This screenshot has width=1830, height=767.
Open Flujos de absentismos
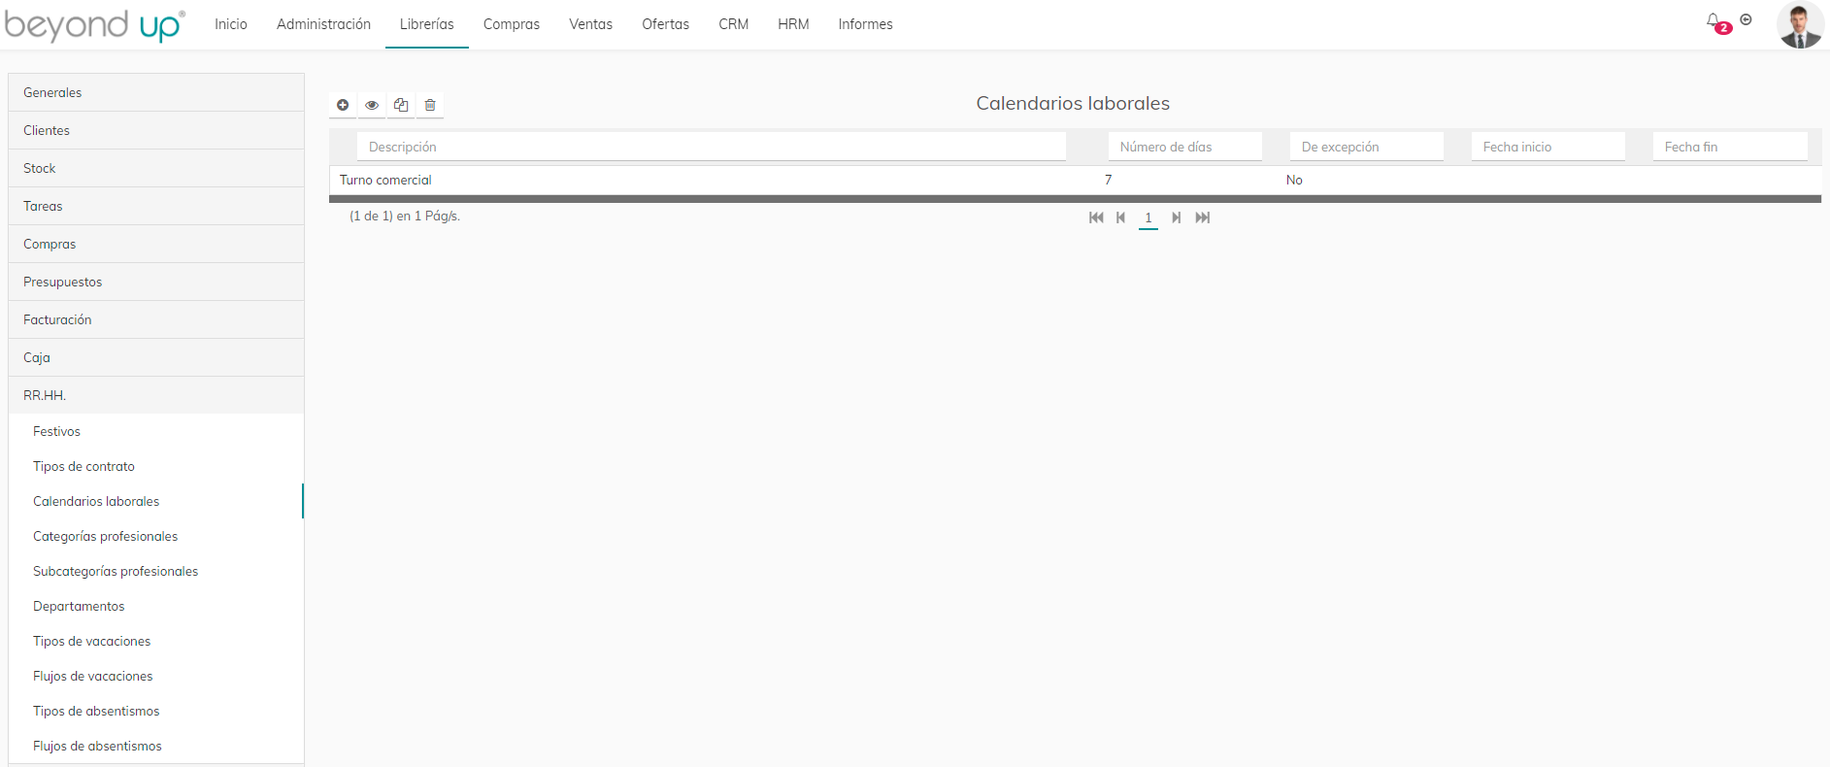tap(156, 746)
